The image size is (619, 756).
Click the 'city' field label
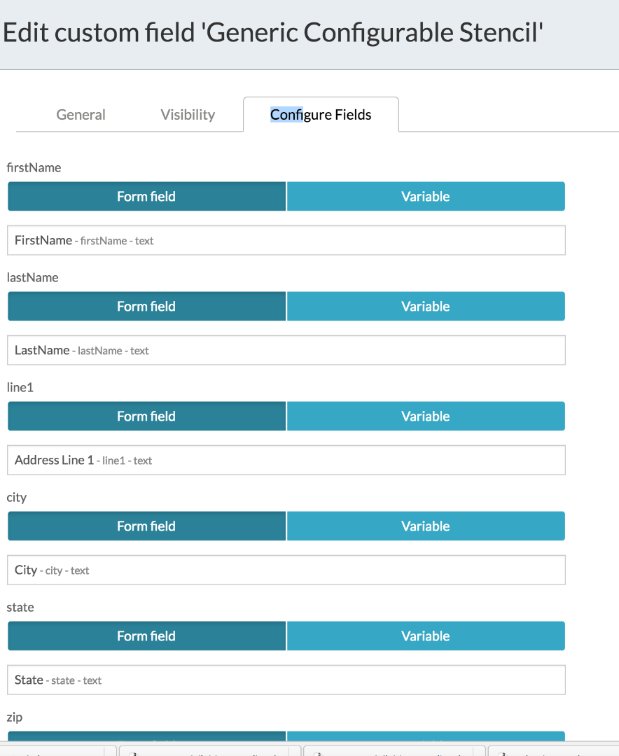[16, 498]
